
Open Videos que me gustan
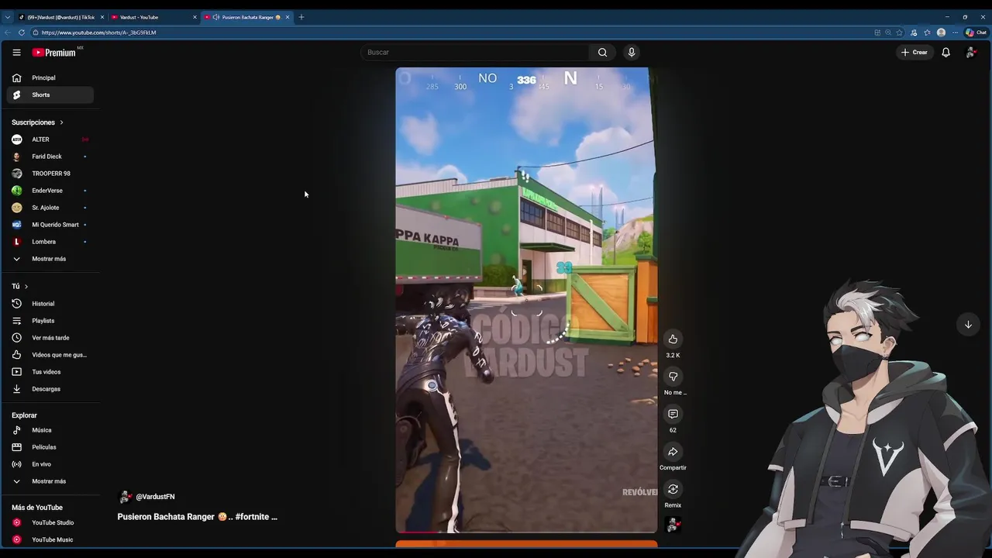click(50, 355)
